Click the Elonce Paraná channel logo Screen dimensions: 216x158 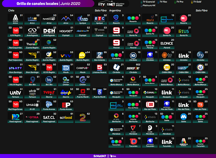[x=167, y=43]
